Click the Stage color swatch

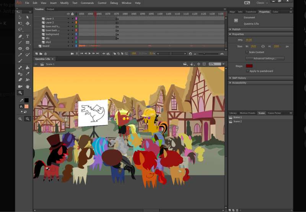[249, 66]
